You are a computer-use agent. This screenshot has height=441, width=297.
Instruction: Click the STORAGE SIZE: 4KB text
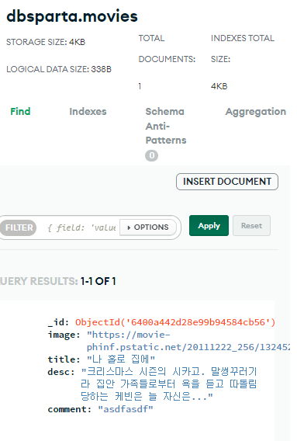46,42
